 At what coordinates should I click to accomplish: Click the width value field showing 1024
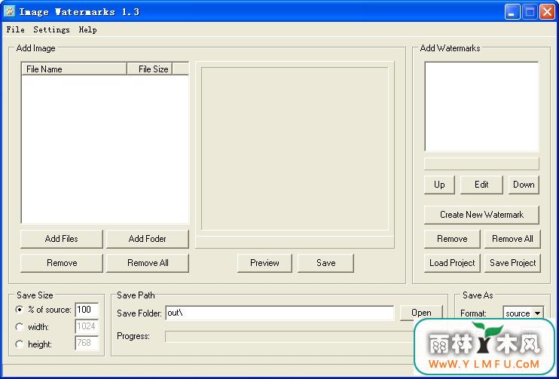(x=87, y=326)
